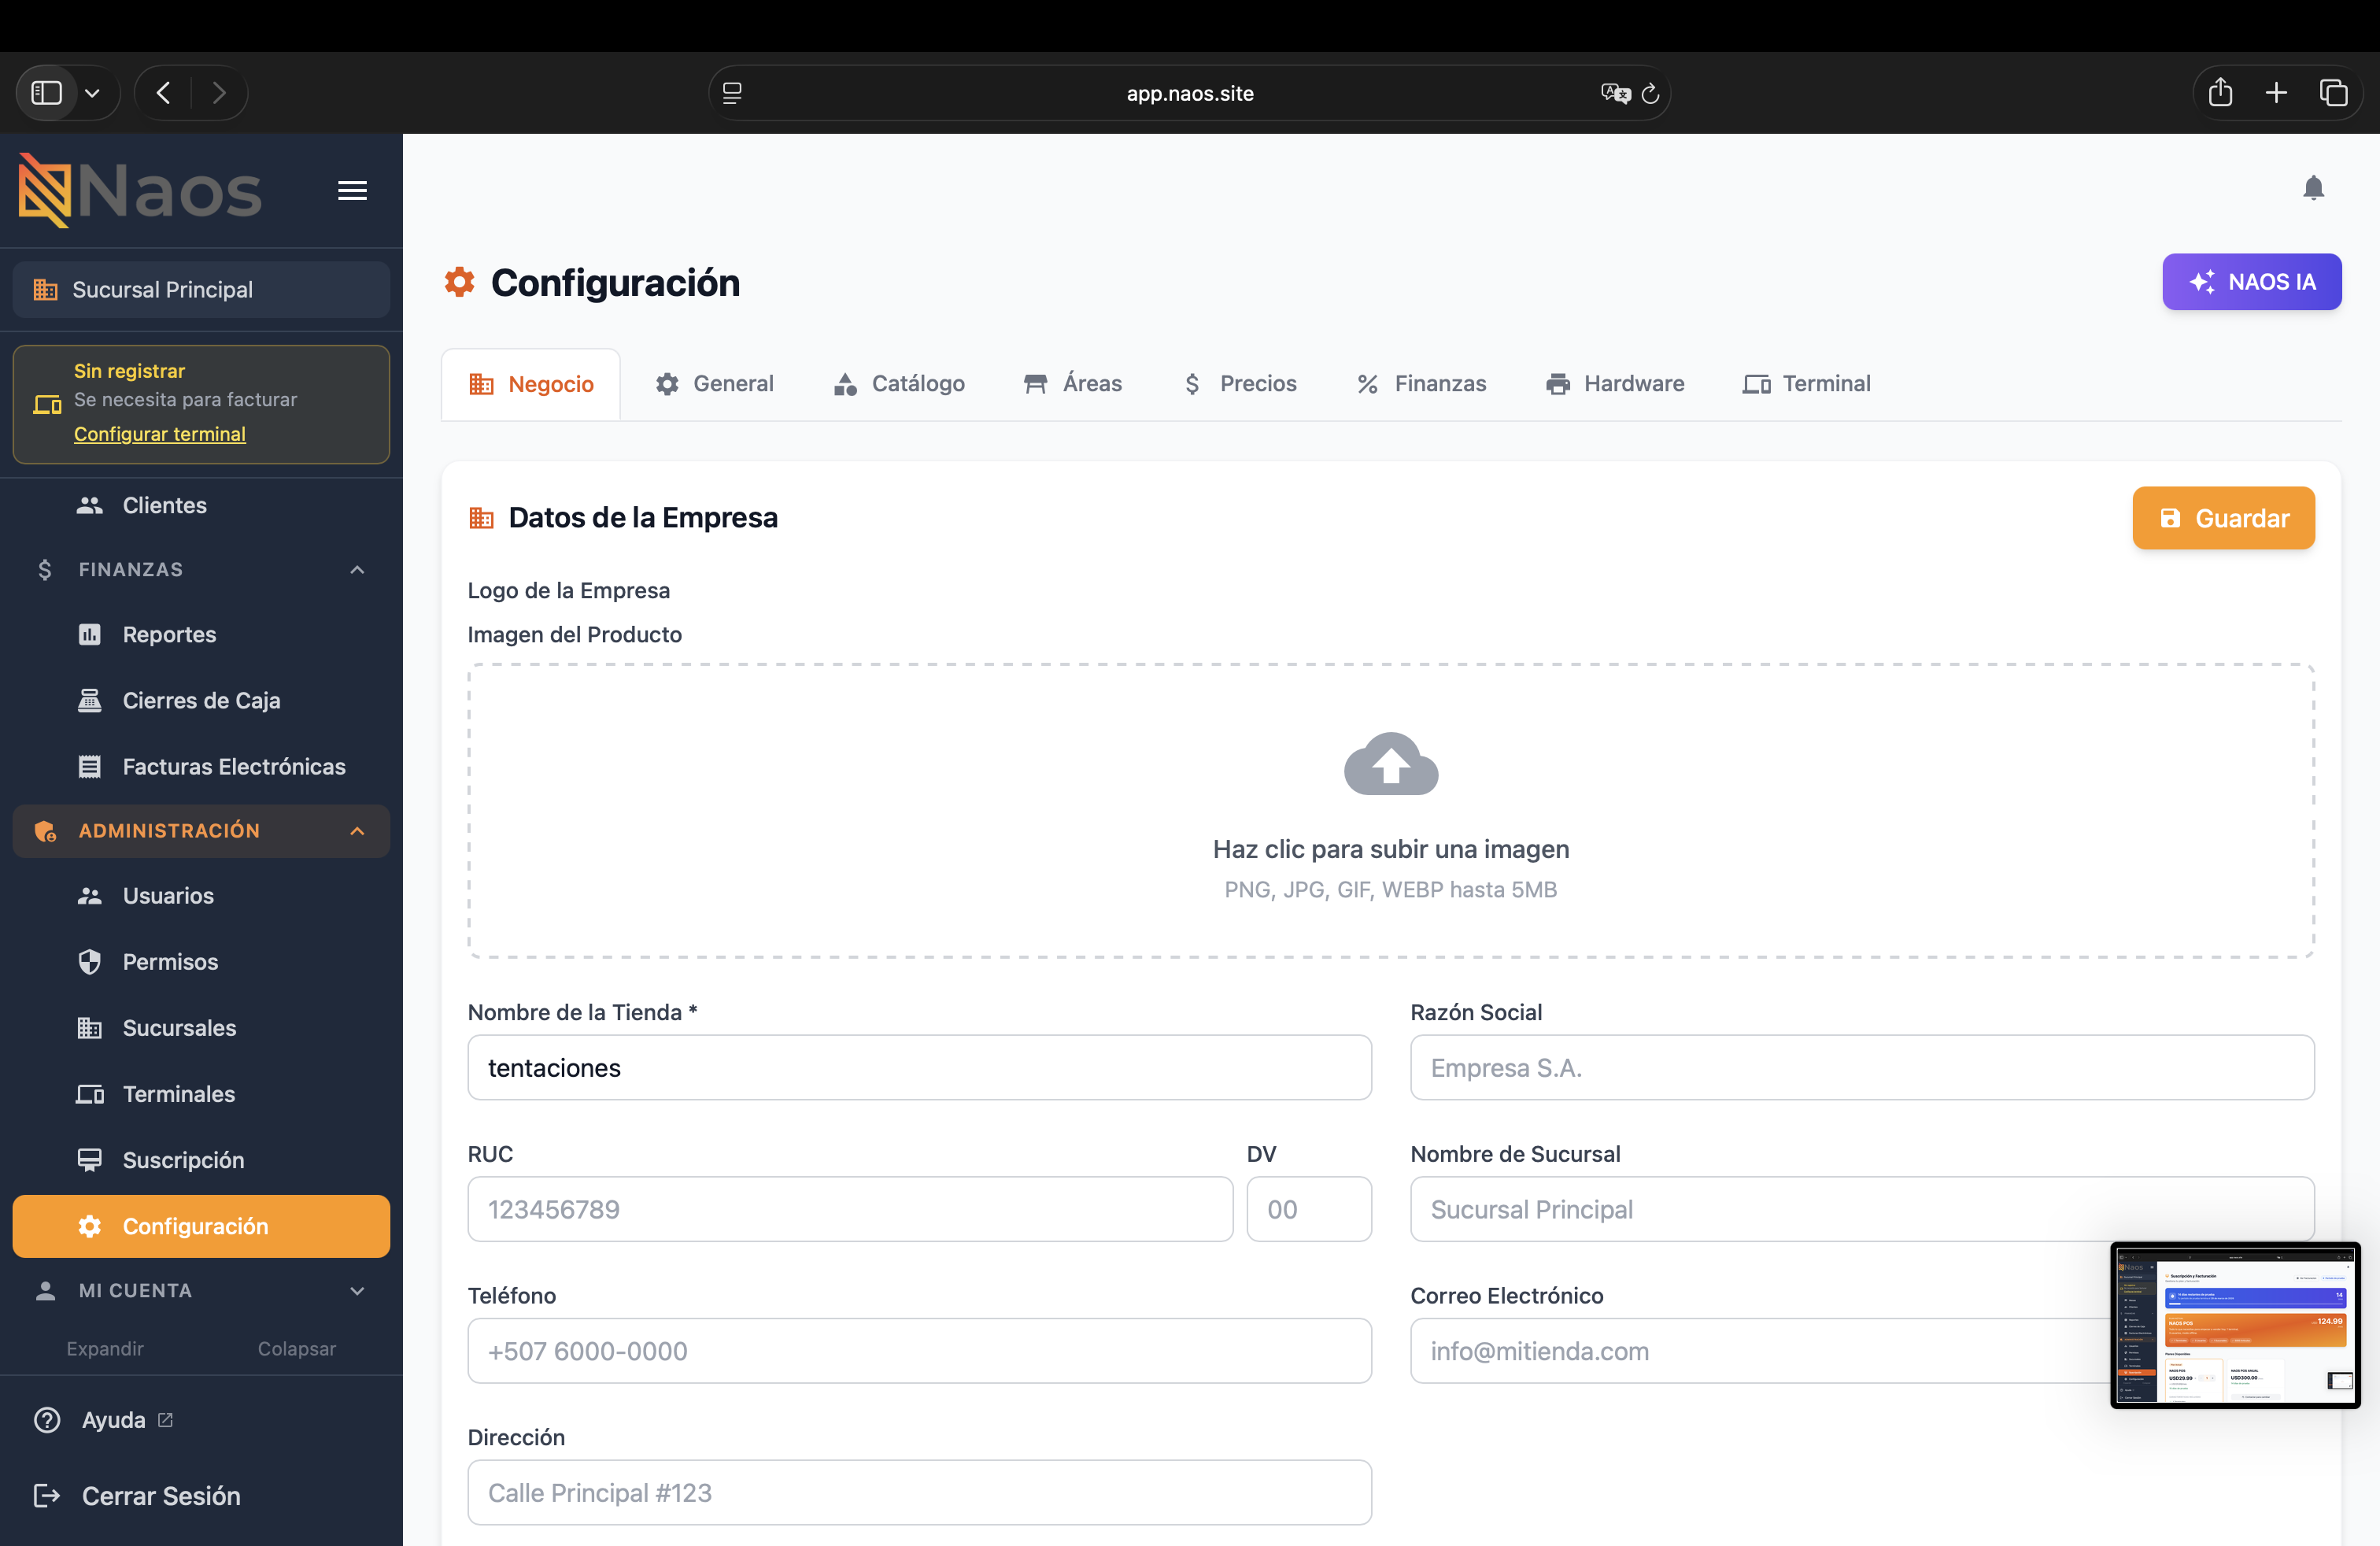
Task: Open Terminales in the sidebar
Action: click(x=201, y=1093)
